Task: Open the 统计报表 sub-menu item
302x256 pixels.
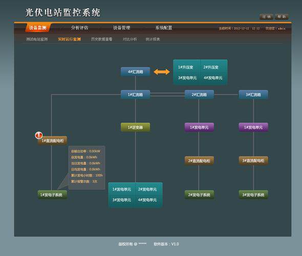Action: 153,39
